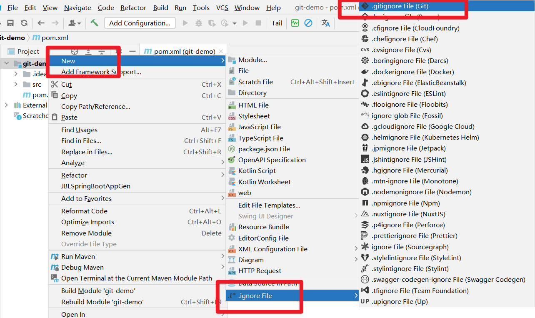Image resolution: width=535 pixels, height=318 pixels.
Task: Click the expand all icon in Project panel
Action: (x=88, y=52)
